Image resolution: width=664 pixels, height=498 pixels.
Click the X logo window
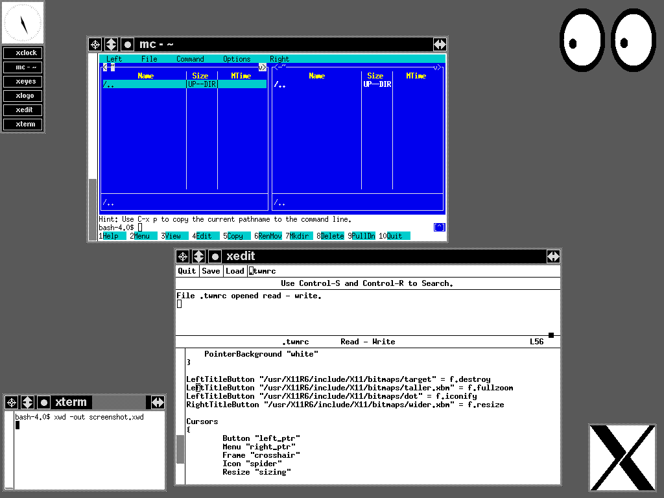(x=622, y=457)
